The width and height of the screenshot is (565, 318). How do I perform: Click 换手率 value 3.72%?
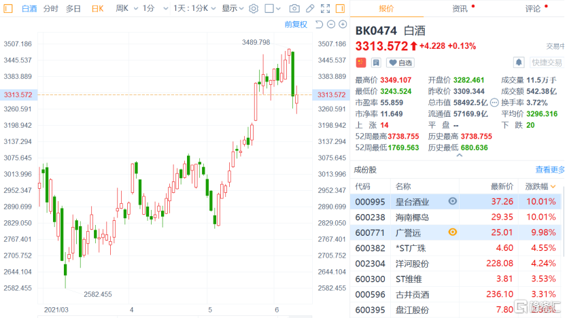pyautogui.click(x=537, y=103)
